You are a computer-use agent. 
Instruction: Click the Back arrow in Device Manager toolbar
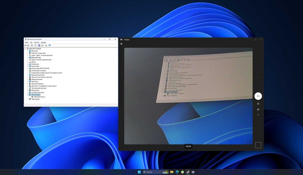[x=25, y=45]
